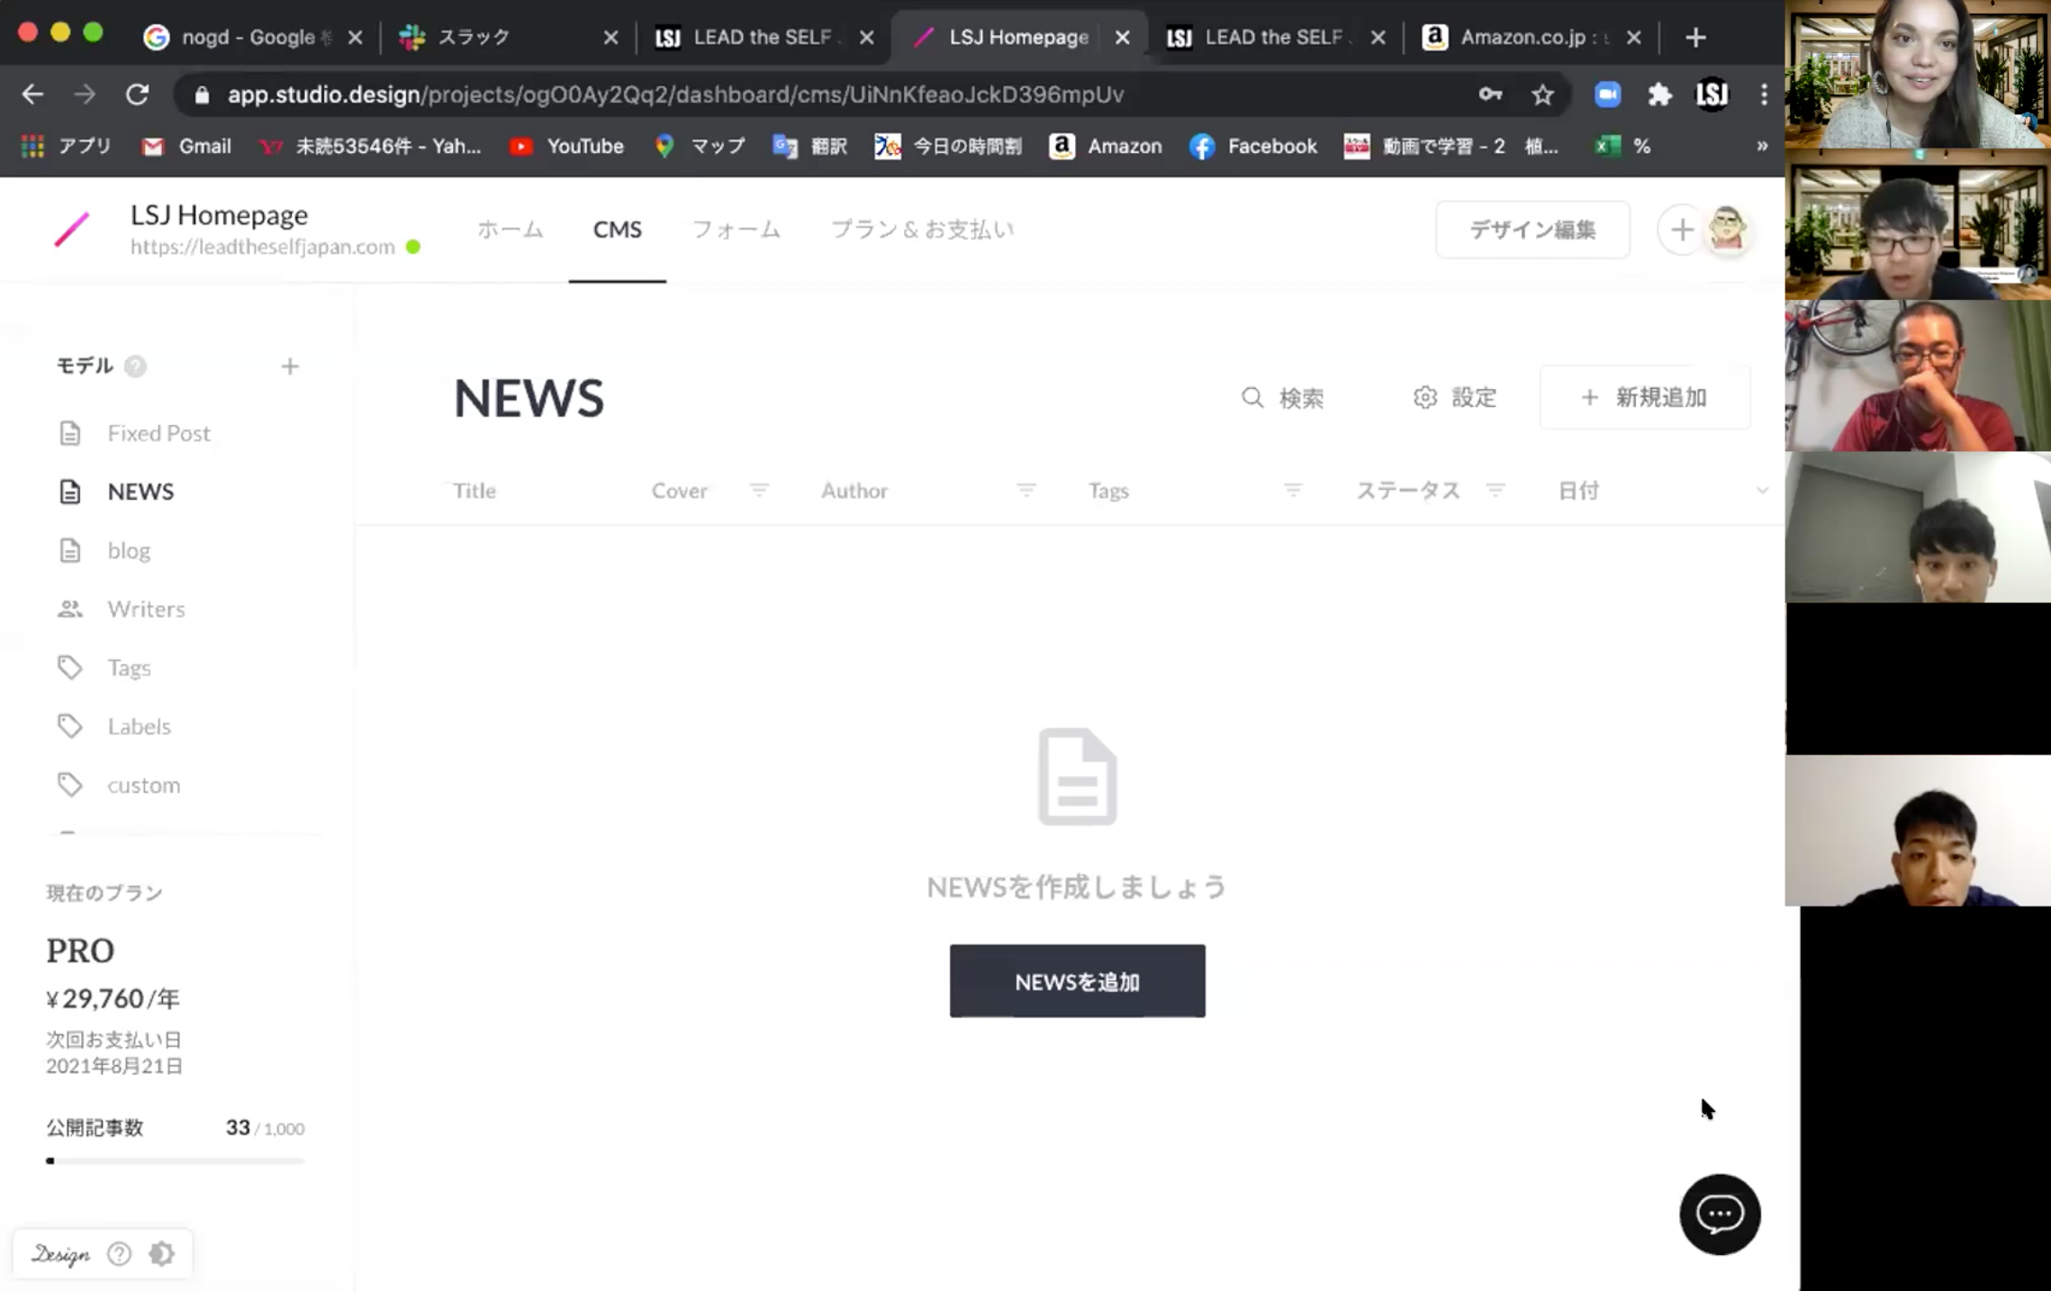The image size is (2051, 1291).
Task: Click the bottom-left help circle icon
Action: (119, 1253)
